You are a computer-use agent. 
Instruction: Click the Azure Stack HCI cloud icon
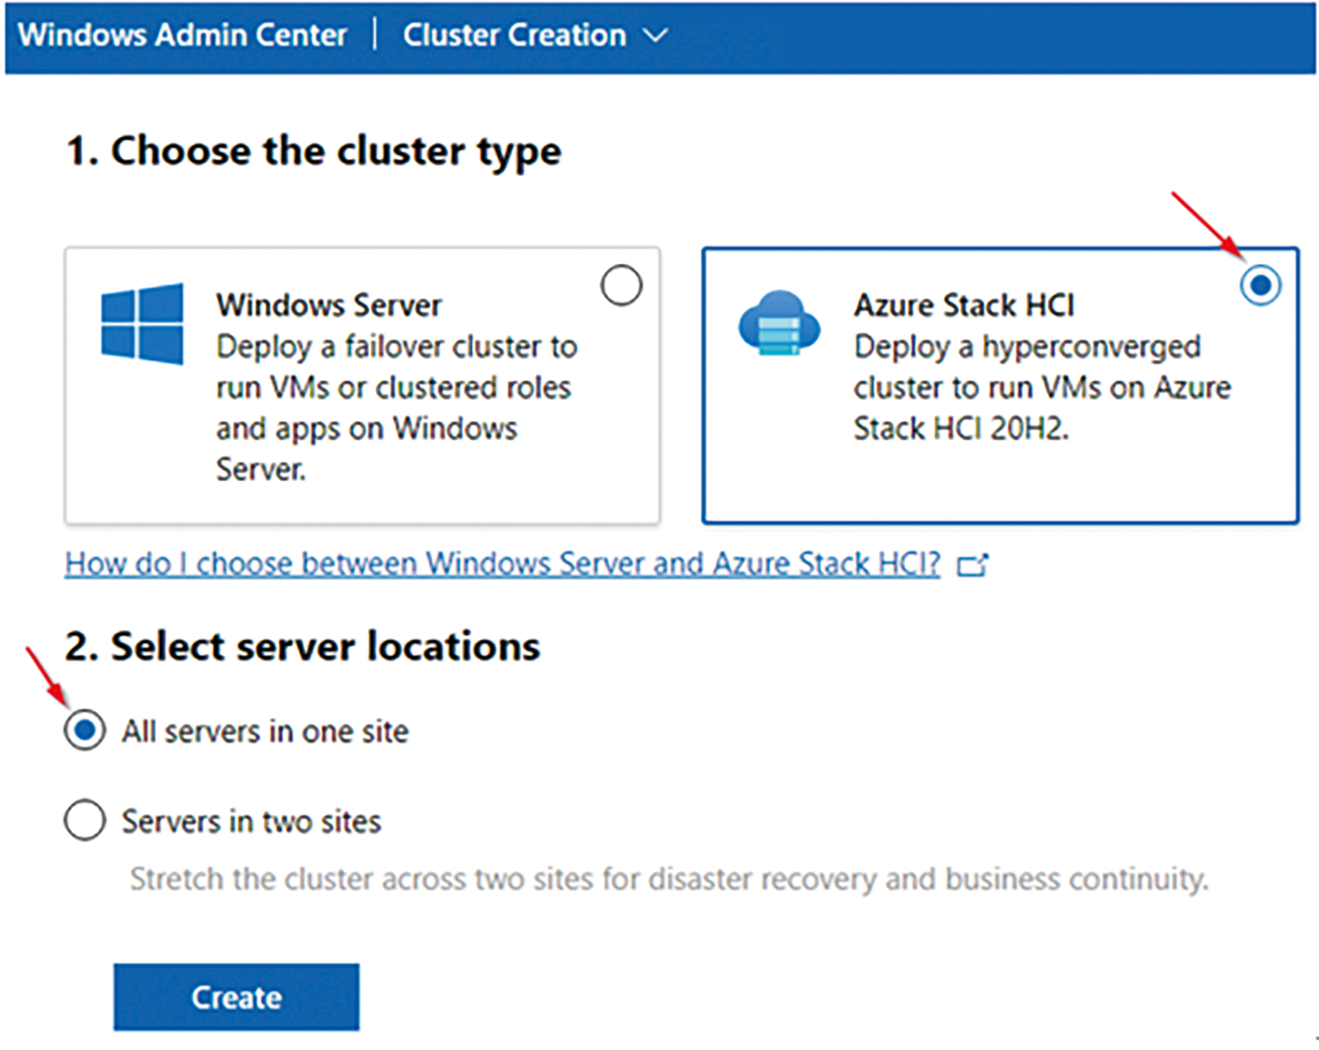coord(779,323)
